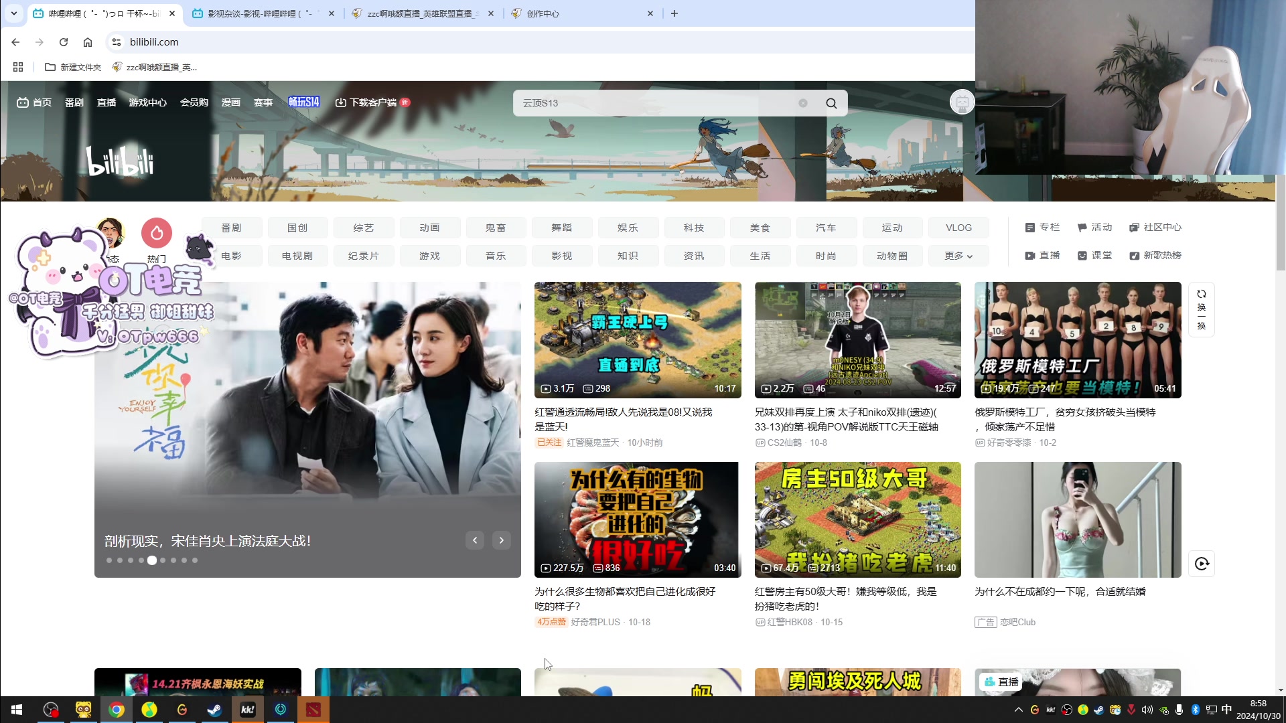Open 专栏 icon link
The width and height of the screenshot is (1286, 723).
[1042, 228]
